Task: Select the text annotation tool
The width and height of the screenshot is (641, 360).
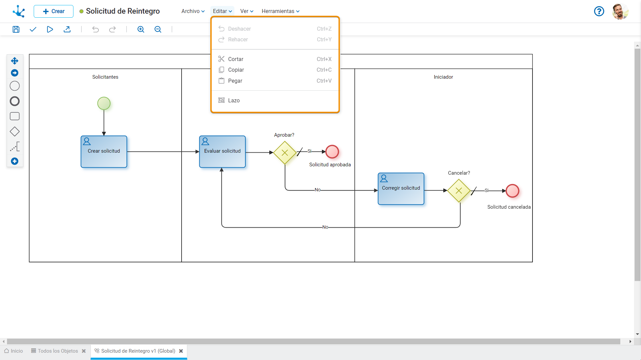Action: tap(15, 147)
